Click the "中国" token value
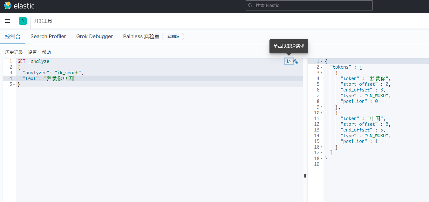The image size is (429, 202). click(x=375, y=118)
